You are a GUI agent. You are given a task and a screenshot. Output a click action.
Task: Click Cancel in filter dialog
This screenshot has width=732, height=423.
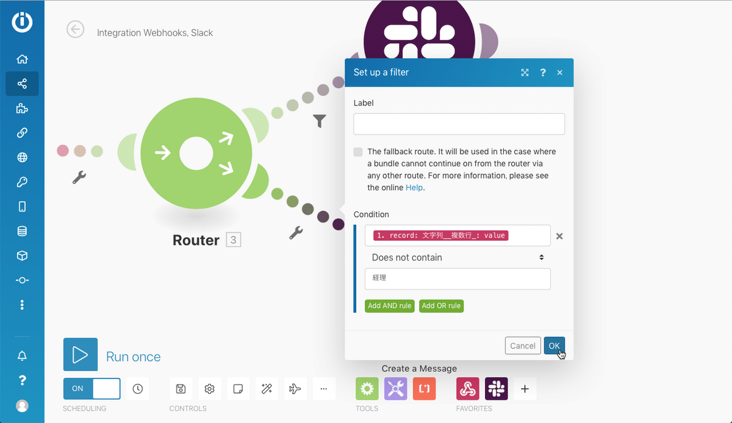(523, 346)
